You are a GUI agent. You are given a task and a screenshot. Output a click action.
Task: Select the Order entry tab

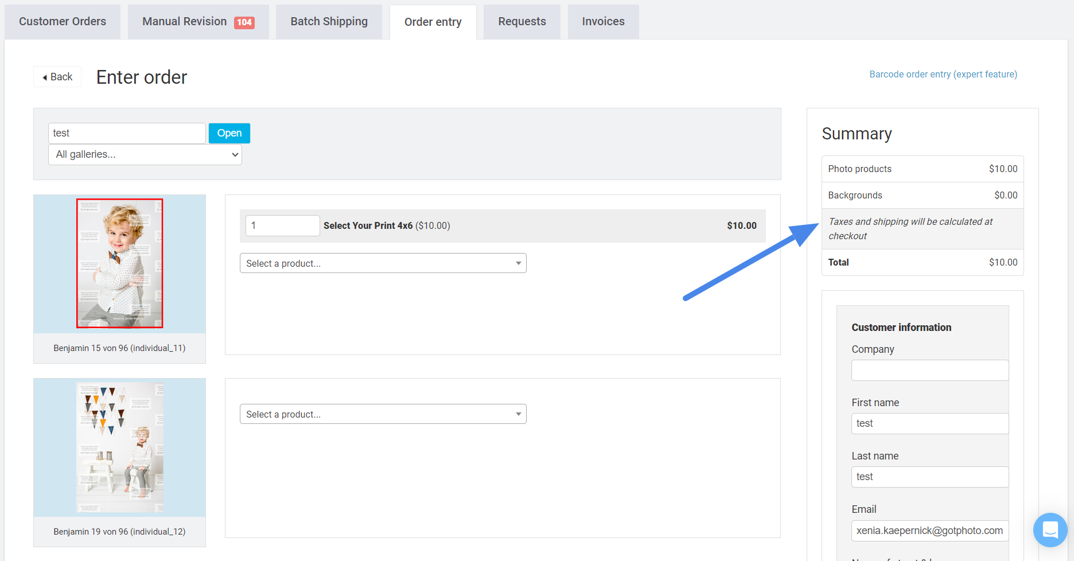[433, 22]
